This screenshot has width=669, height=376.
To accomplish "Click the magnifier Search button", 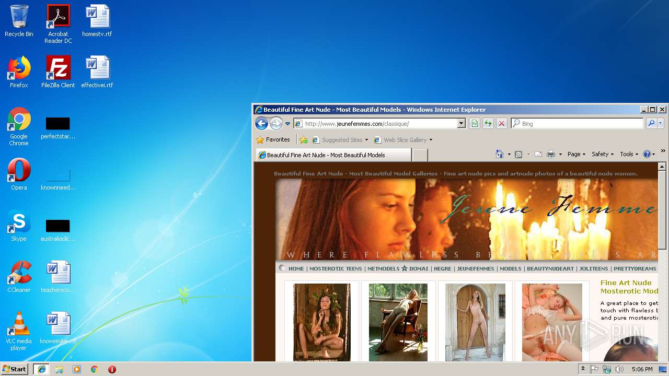I will tap(651, 124).
